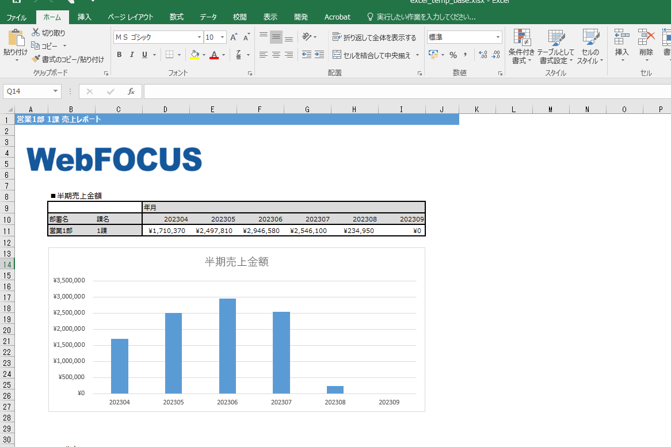Toggle Bold formatting

(119, 55)
